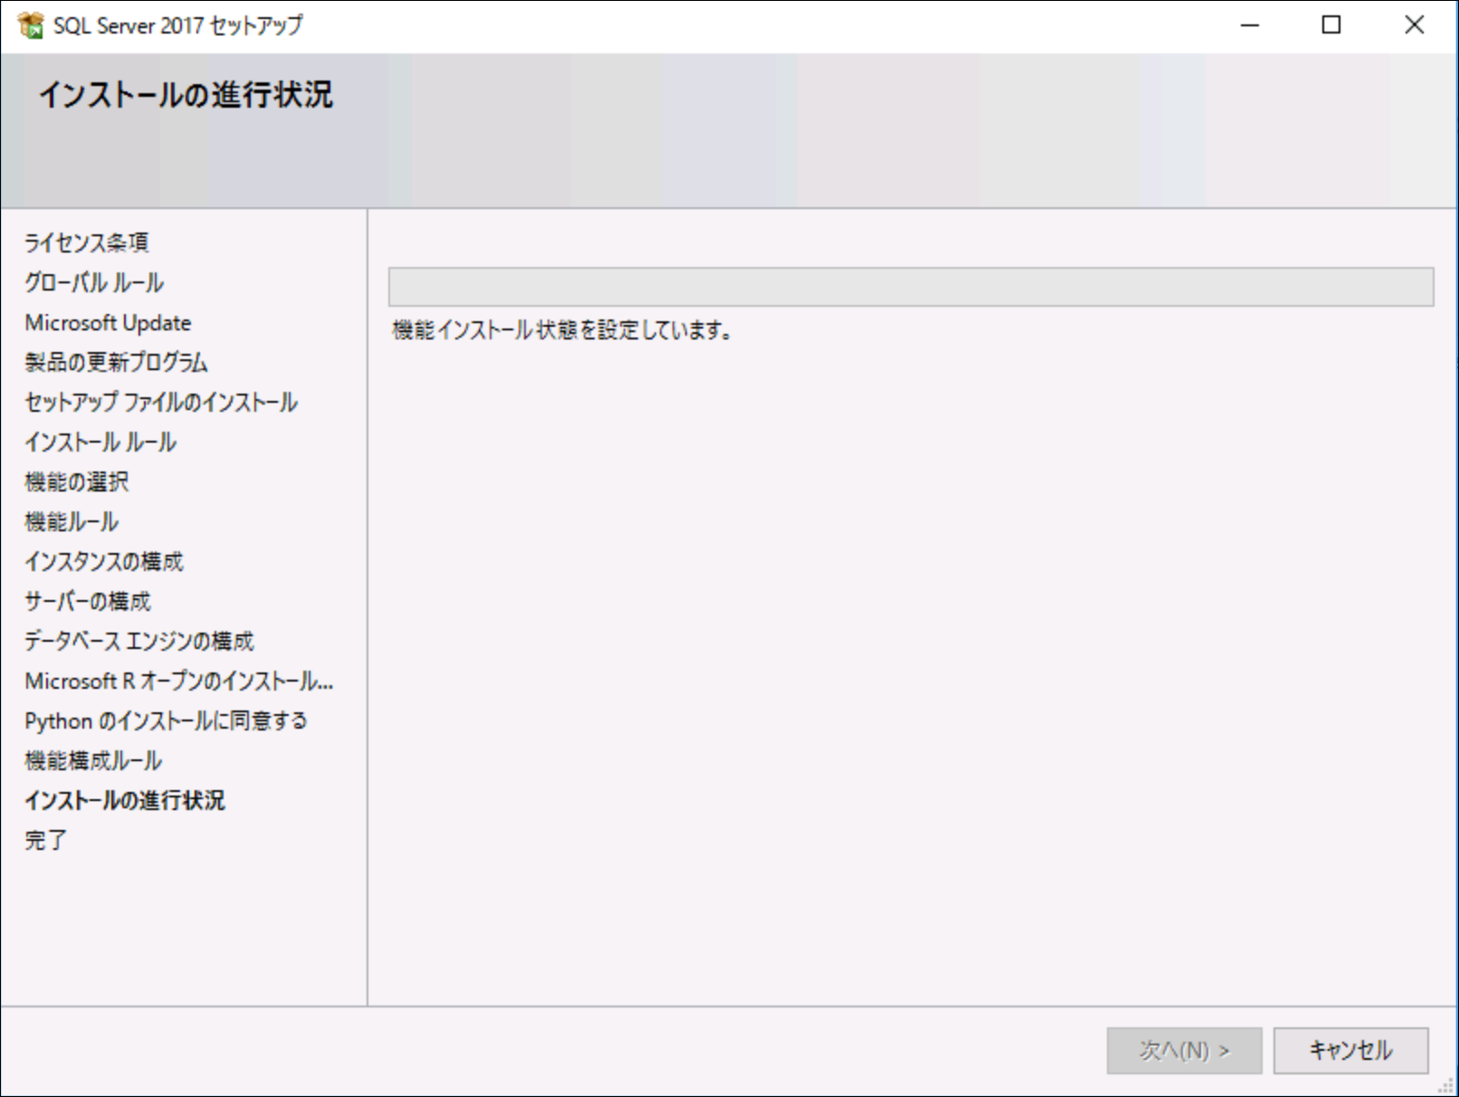Click the installation progress bar

(x=911, y=286)
